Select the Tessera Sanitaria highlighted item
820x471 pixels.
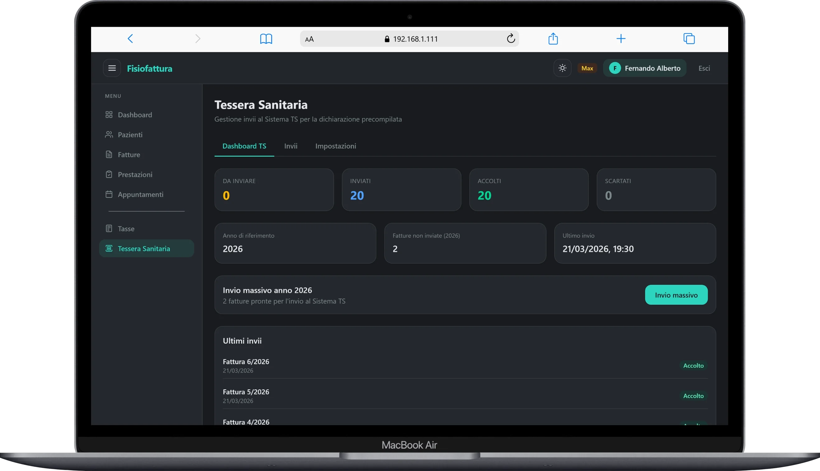point(146,249)
